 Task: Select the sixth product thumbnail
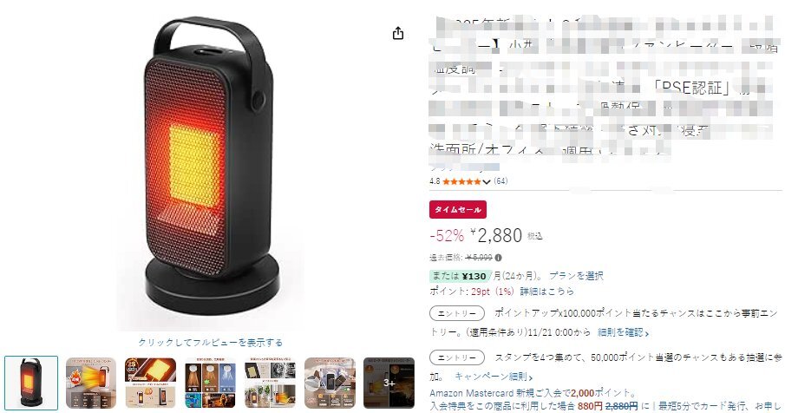[x=330, y=383]
